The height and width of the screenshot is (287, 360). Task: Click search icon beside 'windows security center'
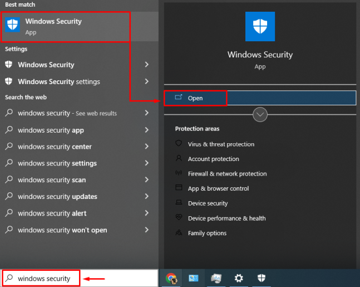click(9, 146)
